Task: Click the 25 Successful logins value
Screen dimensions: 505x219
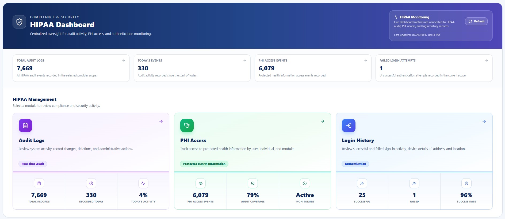Action: click(362, 195)
